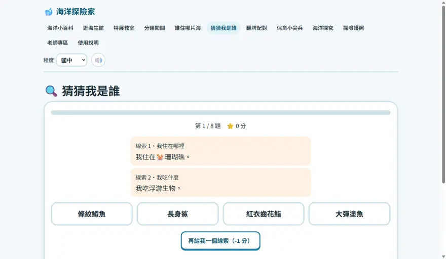Open the 海洋小百科 tab
This screenshot has width=446, height=259.
60,28
